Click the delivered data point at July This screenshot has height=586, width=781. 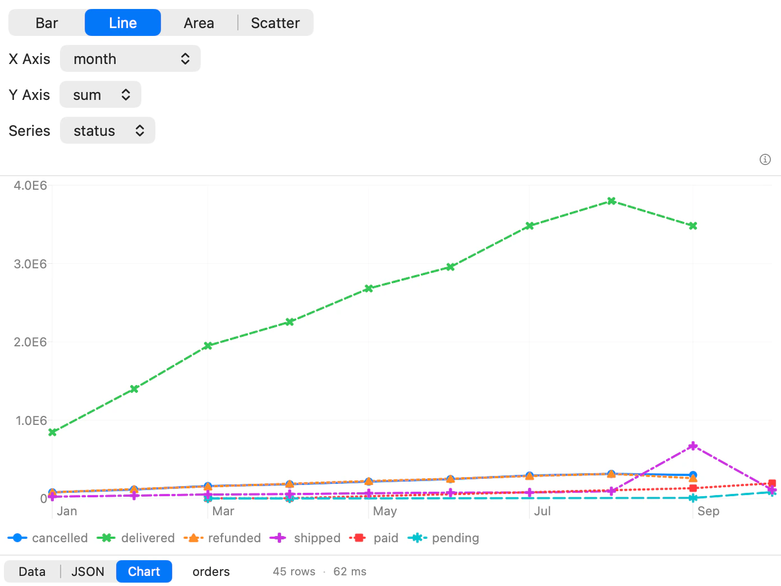click(529, 226)
